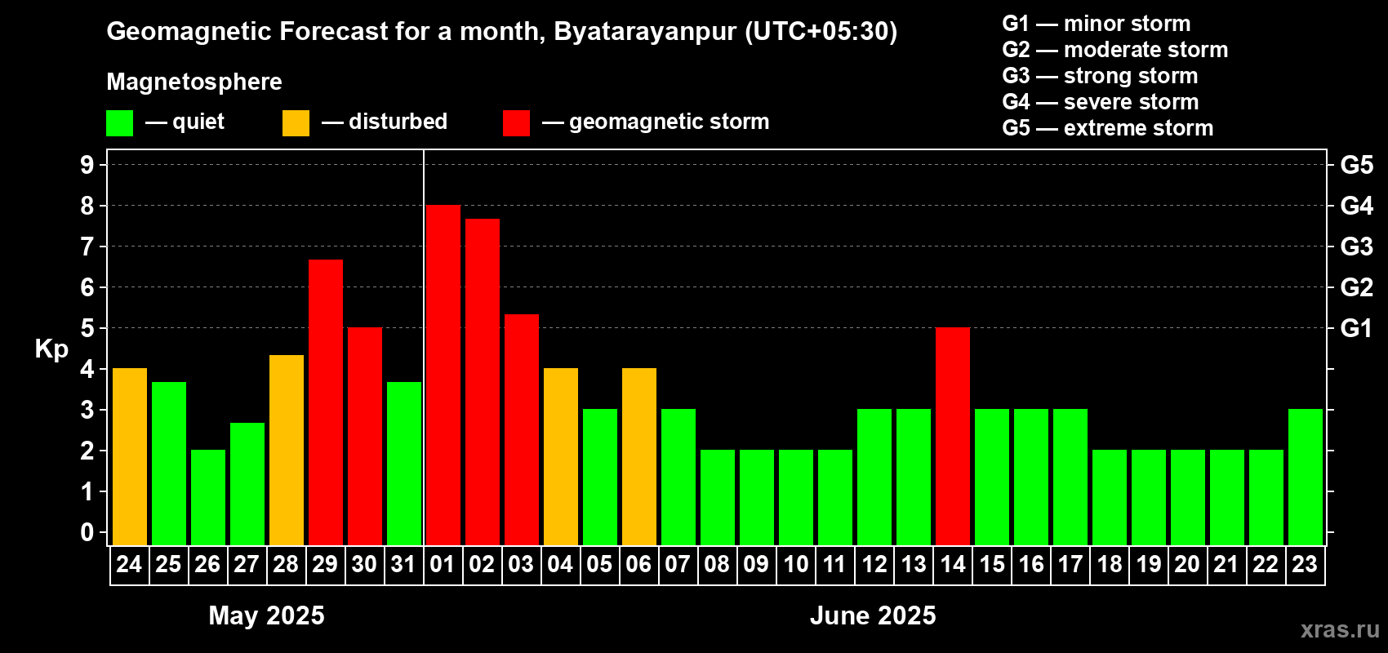Click the Magnetosphere heading
The width and height of the screenshot is (1388, 653).
tap(194, 82)
